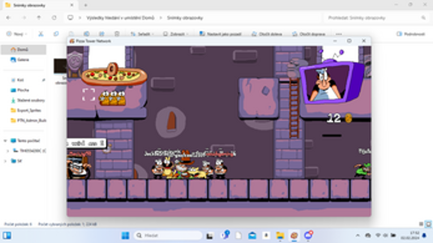Click Peppino's TV screen in the game

tap(327, 84)
